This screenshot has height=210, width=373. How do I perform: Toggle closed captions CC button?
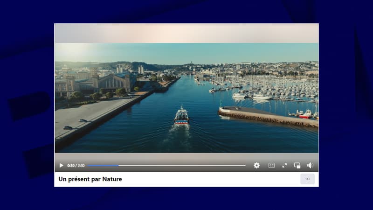(x=271, y=165)
